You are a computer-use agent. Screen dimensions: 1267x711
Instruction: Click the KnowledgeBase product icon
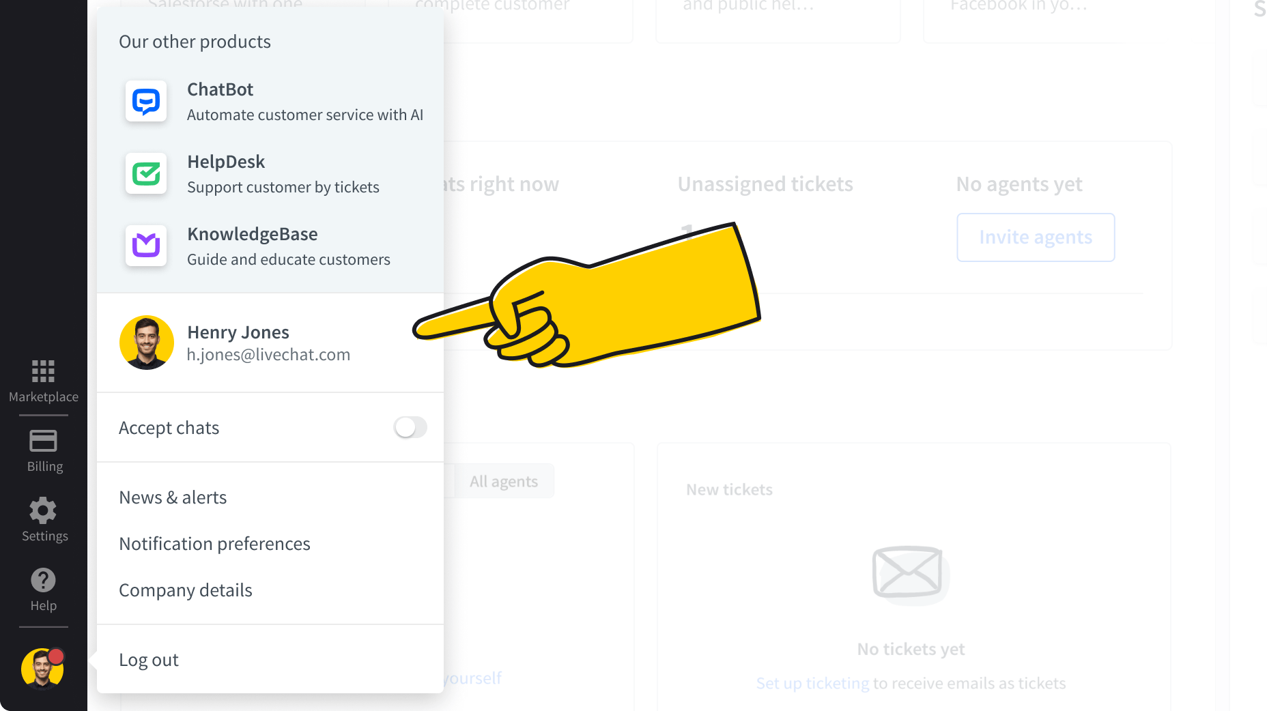(x=146, y=246)
